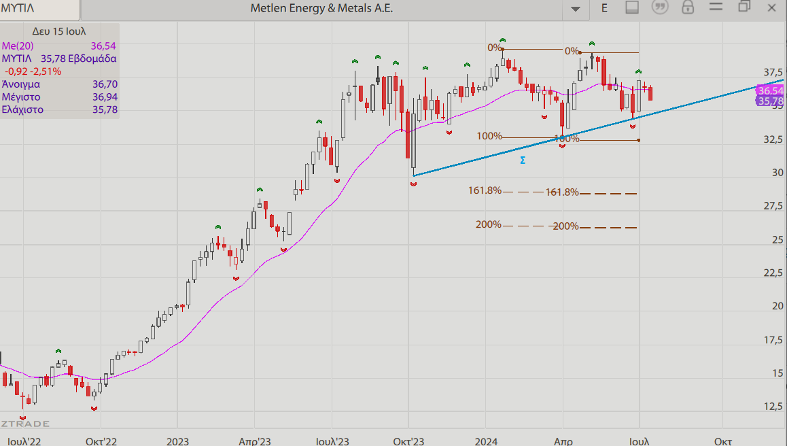Click the Ιουλ'22 time axis label
The image size is (787, 446).
tap(24, 441)
